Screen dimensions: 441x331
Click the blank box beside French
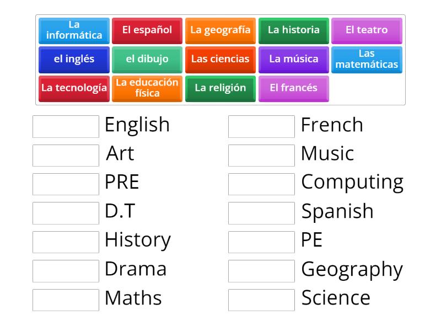[261, 126]
